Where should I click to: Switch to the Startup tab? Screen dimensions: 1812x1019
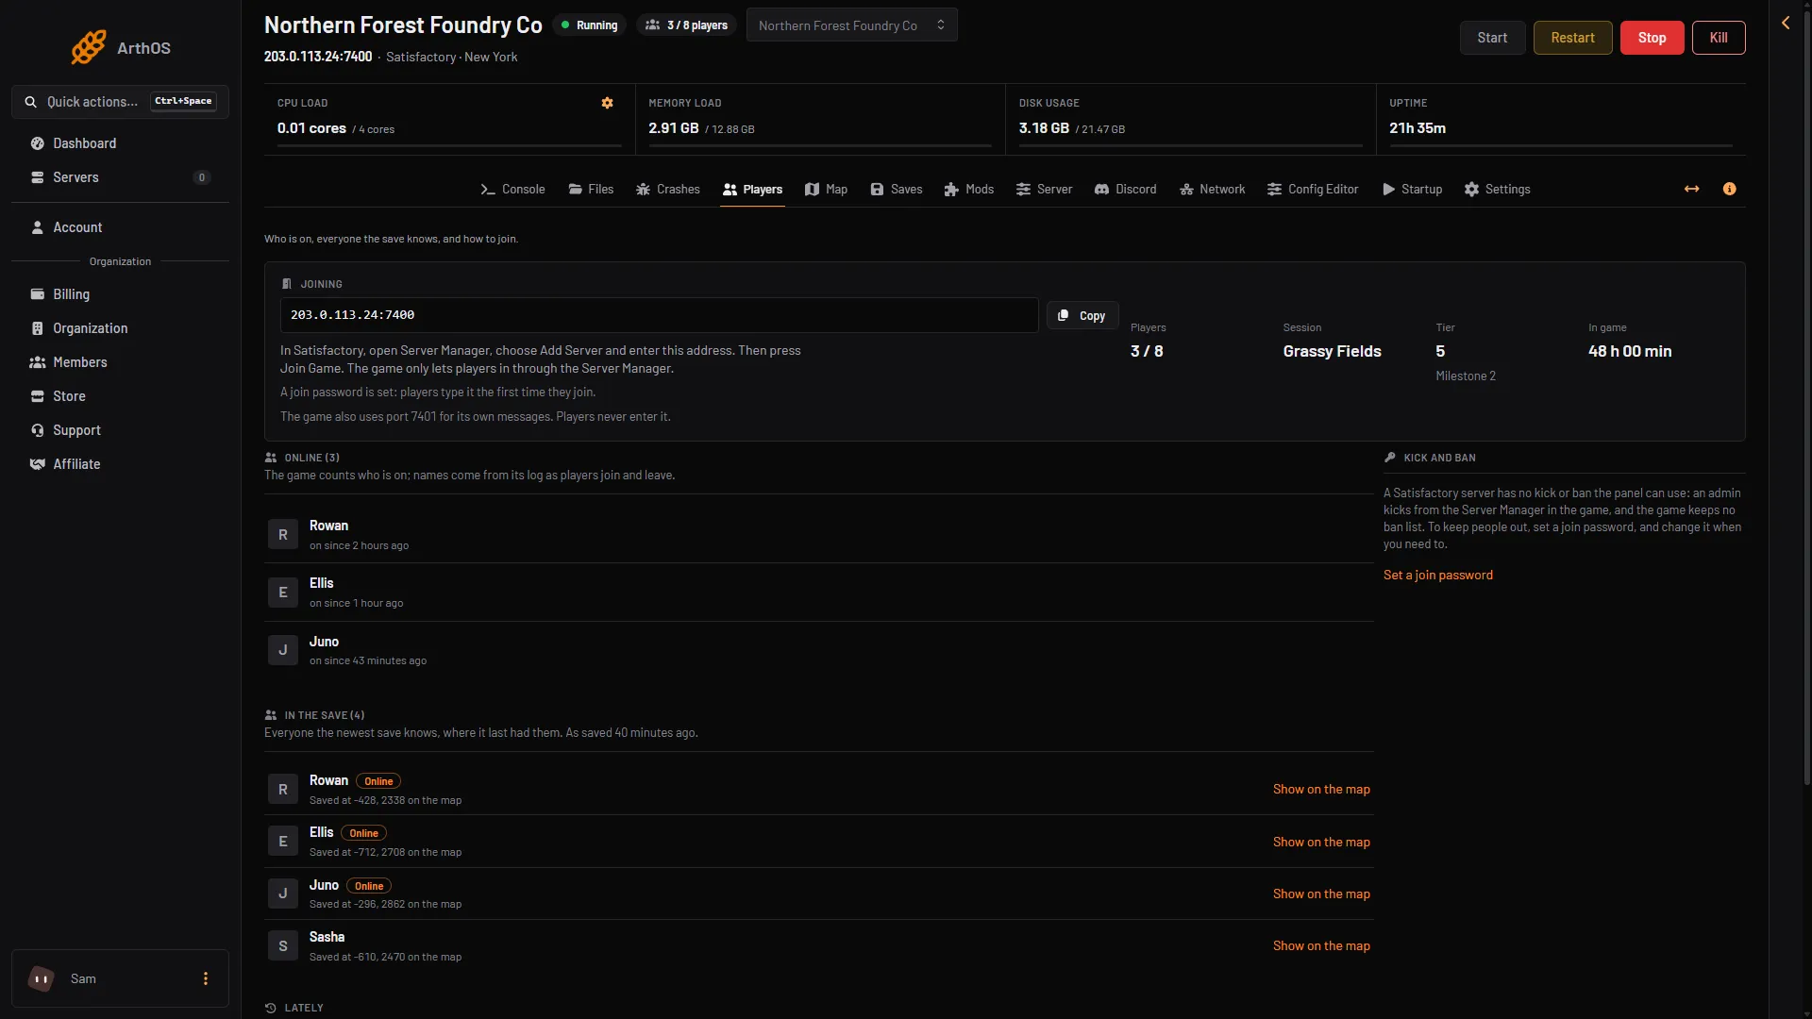(x=1413, y=190)
